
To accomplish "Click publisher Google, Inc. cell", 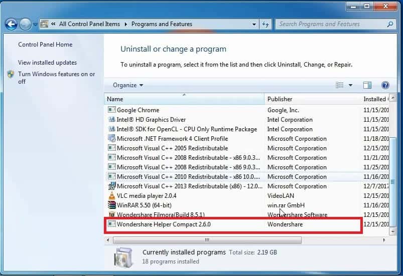I will click(x=283, y=110).
